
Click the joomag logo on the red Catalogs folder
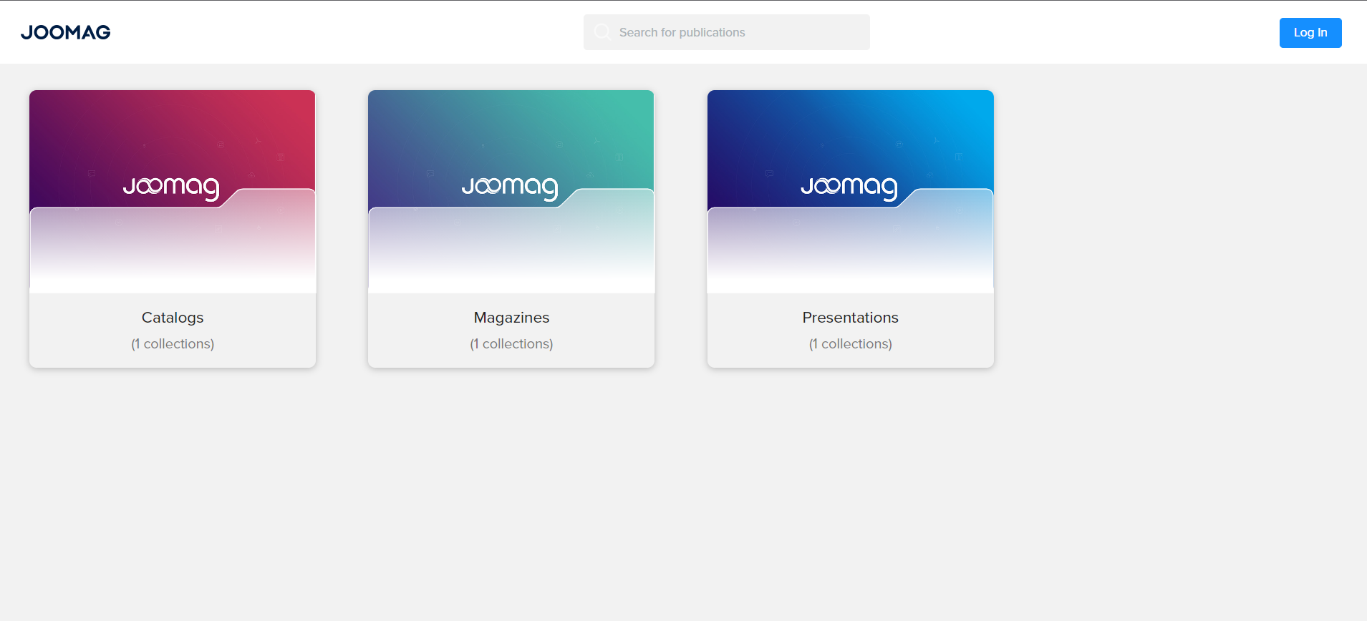(x=171, y=187)
